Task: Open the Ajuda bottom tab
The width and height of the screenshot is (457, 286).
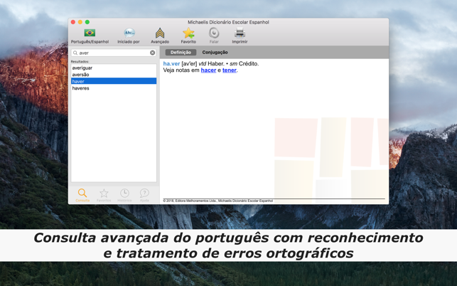Action: (x=144, y=195)
